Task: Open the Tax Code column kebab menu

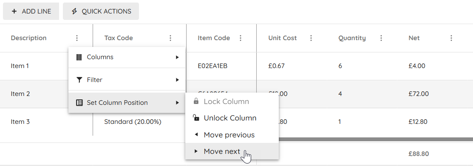Action: point(170,38)
